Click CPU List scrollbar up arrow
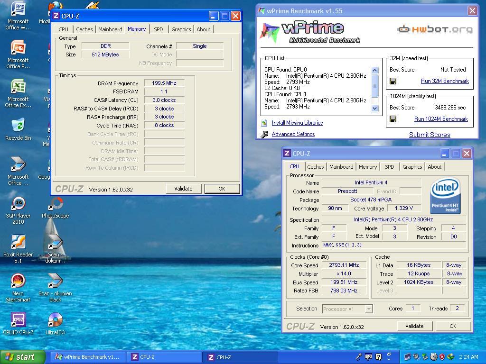This screenshot has height=364, width=486. coord(375,70)
